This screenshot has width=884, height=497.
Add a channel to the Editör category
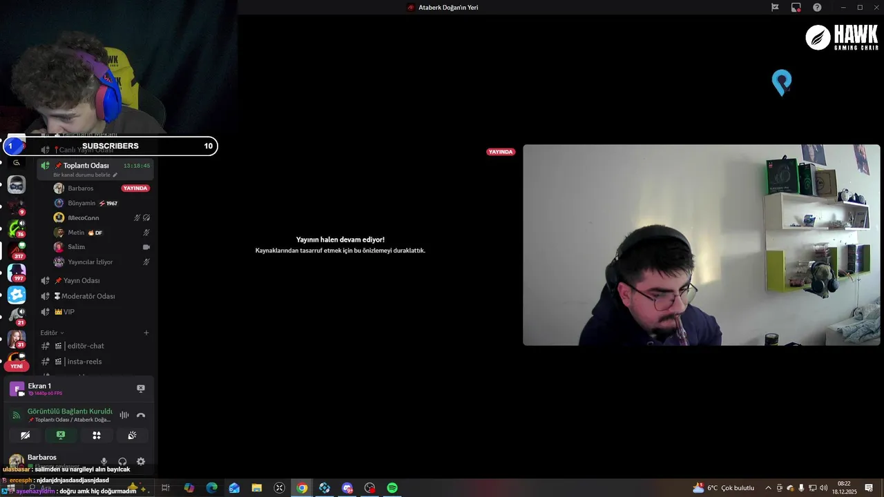(146, 333)
